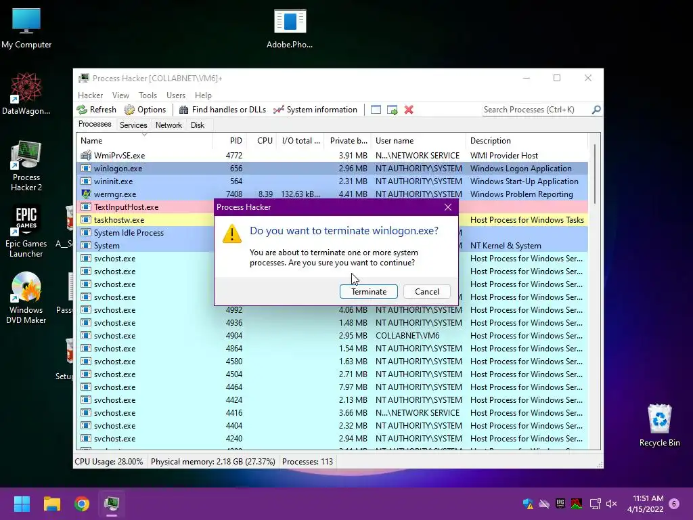
Task: Sort by the Private bytes column header
Action: 349,141
